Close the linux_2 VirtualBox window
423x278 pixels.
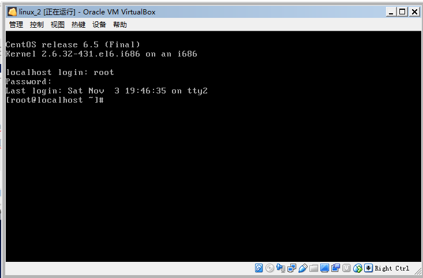coord(414,12)
